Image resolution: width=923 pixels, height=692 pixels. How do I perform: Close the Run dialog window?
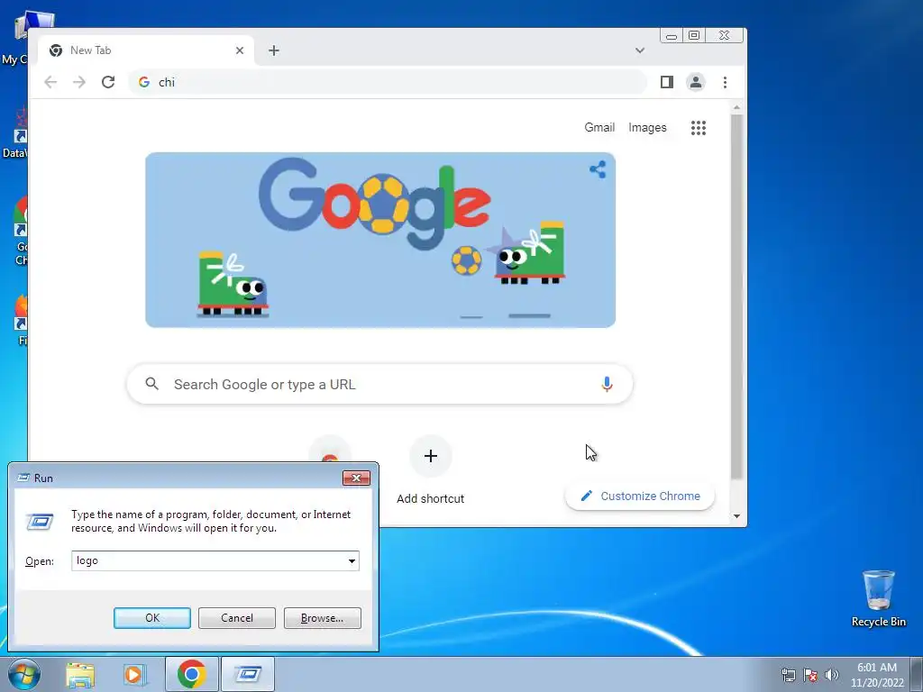coord(356,478)
